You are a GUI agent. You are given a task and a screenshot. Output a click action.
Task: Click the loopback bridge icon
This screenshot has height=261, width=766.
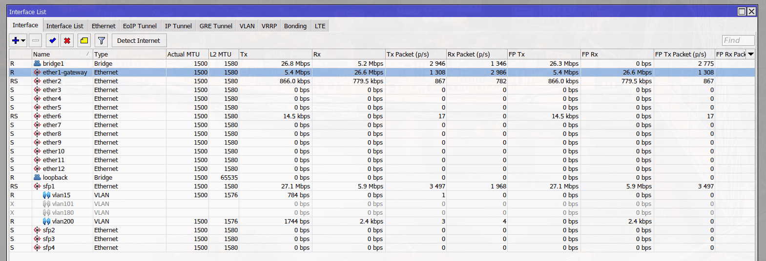[37, 177]
